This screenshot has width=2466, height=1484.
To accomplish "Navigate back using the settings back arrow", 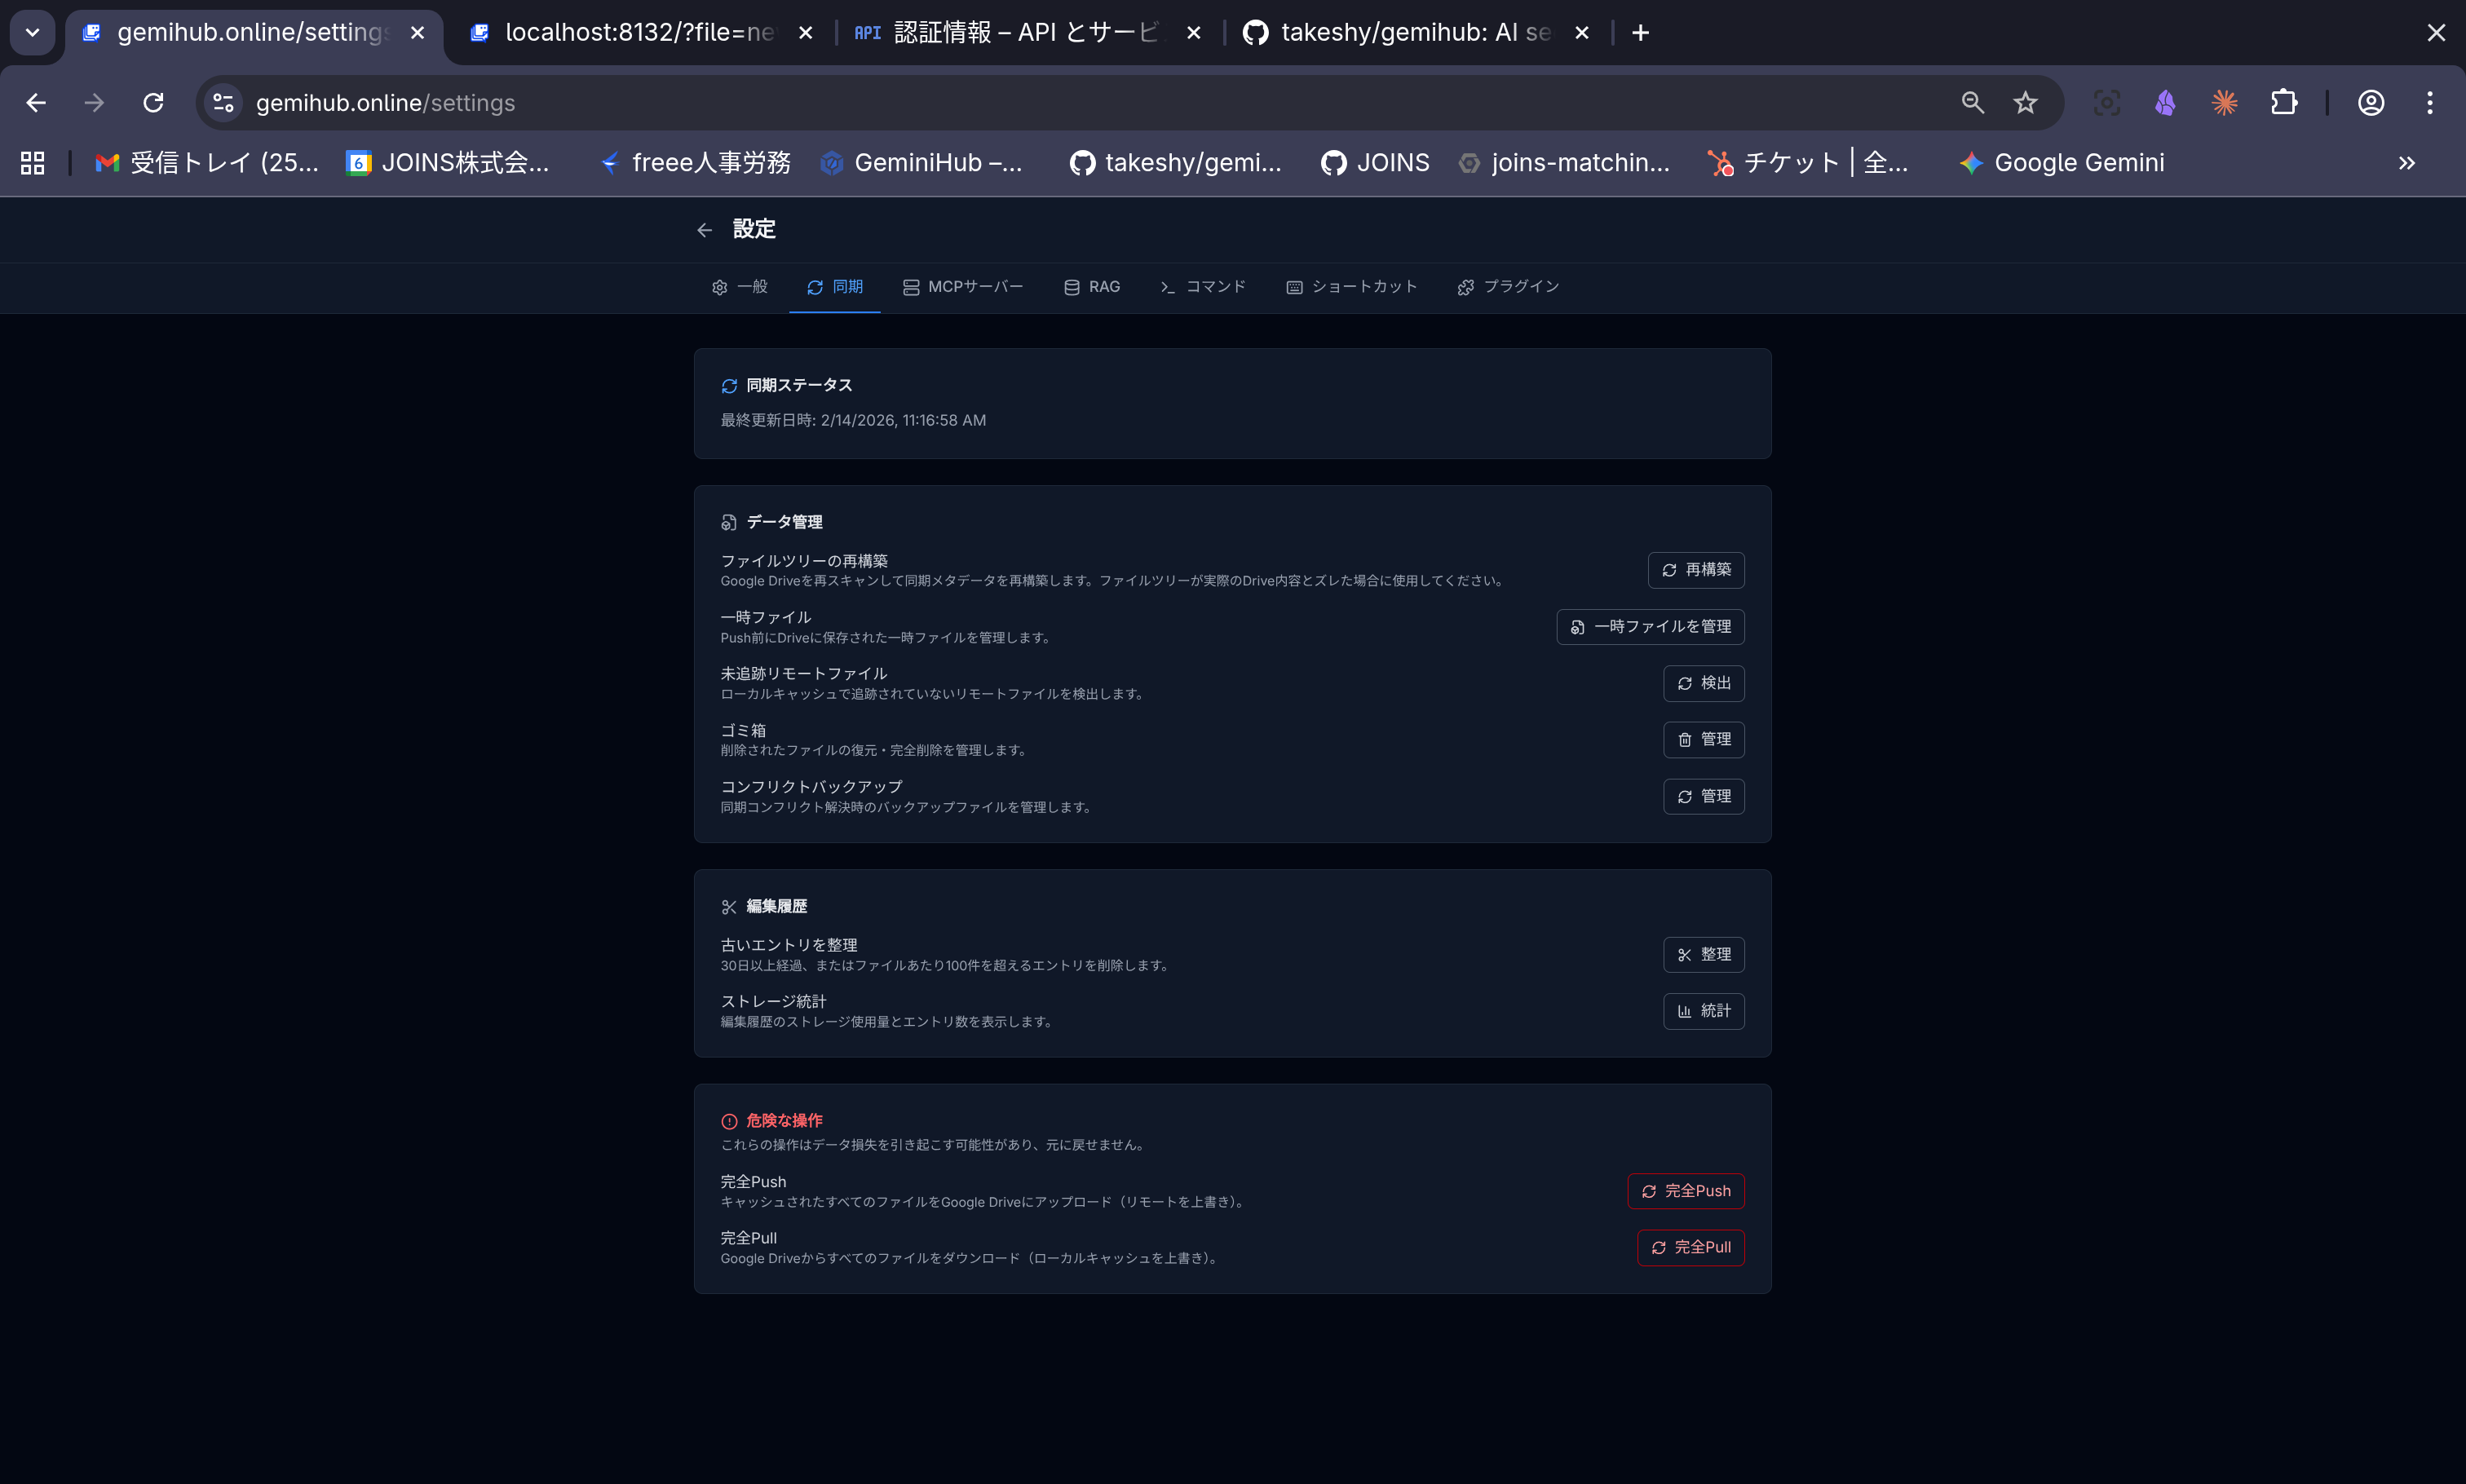I will click(x=705, y=229).
